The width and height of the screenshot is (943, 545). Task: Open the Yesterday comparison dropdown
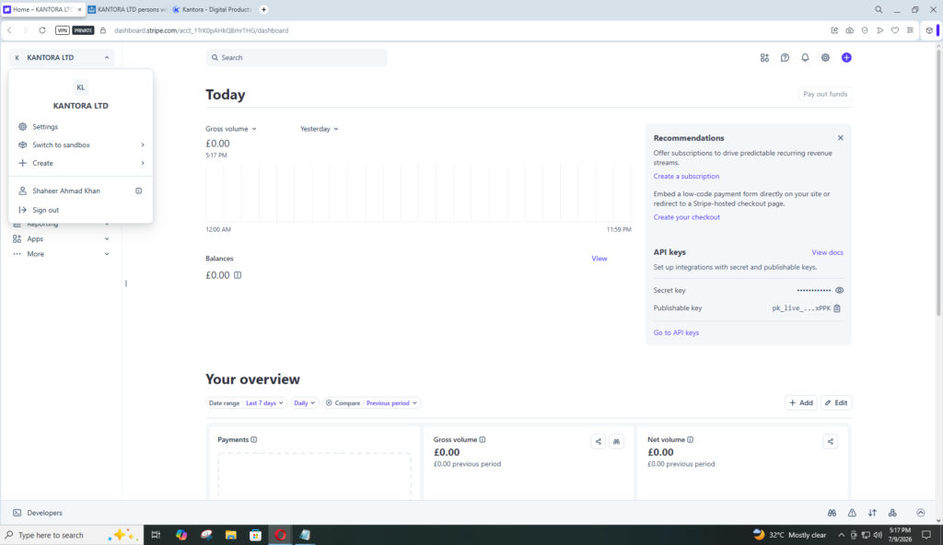click(320, 129)
